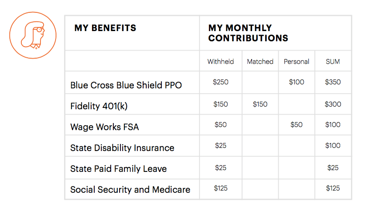Click the MY MONTHLY CONTRIBUTIONS heading
368x219 pixels.
tap(248, 33)
